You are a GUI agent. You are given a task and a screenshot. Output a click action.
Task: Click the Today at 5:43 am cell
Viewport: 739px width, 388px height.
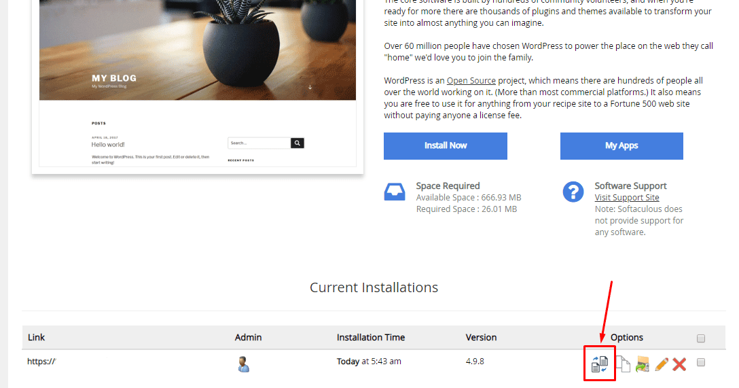[369, 361]
